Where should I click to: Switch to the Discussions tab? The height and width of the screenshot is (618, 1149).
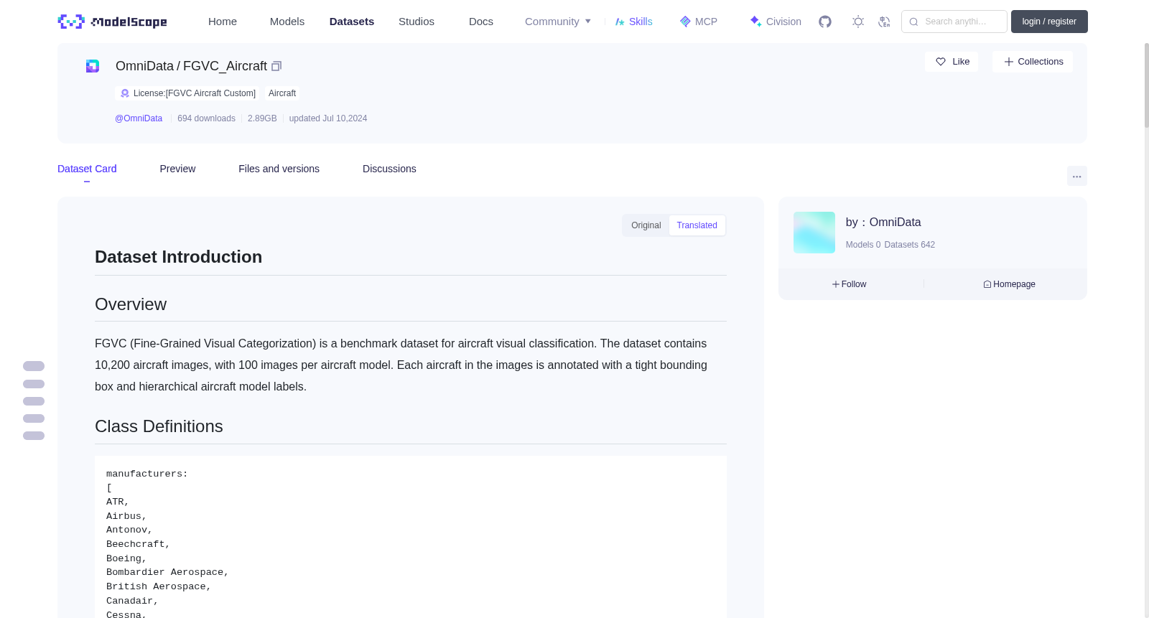click(x=389, y=169)
